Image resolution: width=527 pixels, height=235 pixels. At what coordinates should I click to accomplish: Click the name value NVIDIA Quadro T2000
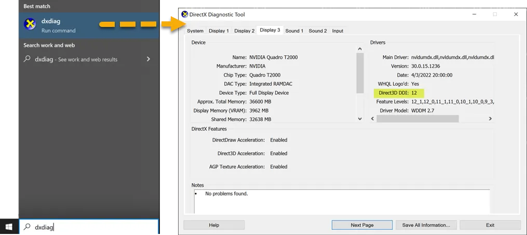[273, 57]
